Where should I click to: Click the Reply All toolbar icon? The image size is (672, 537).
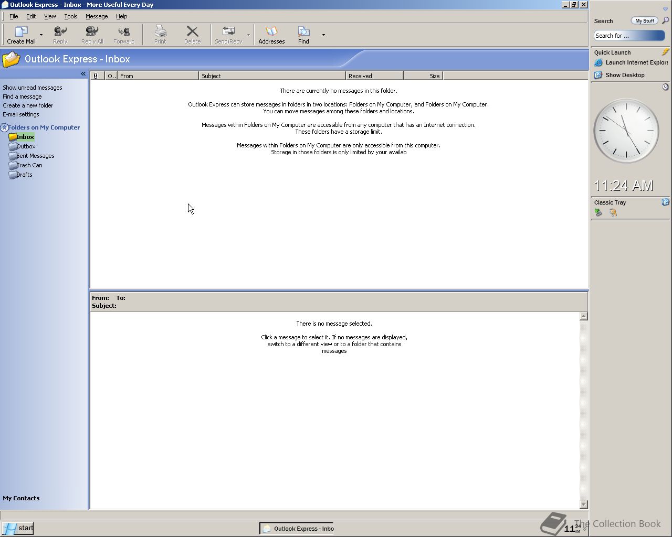click(92, 32)
